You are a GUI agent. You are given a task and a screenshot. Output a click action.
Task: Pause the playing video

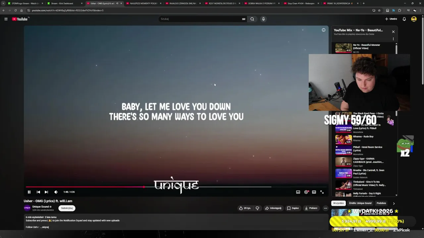pos(29,192)
